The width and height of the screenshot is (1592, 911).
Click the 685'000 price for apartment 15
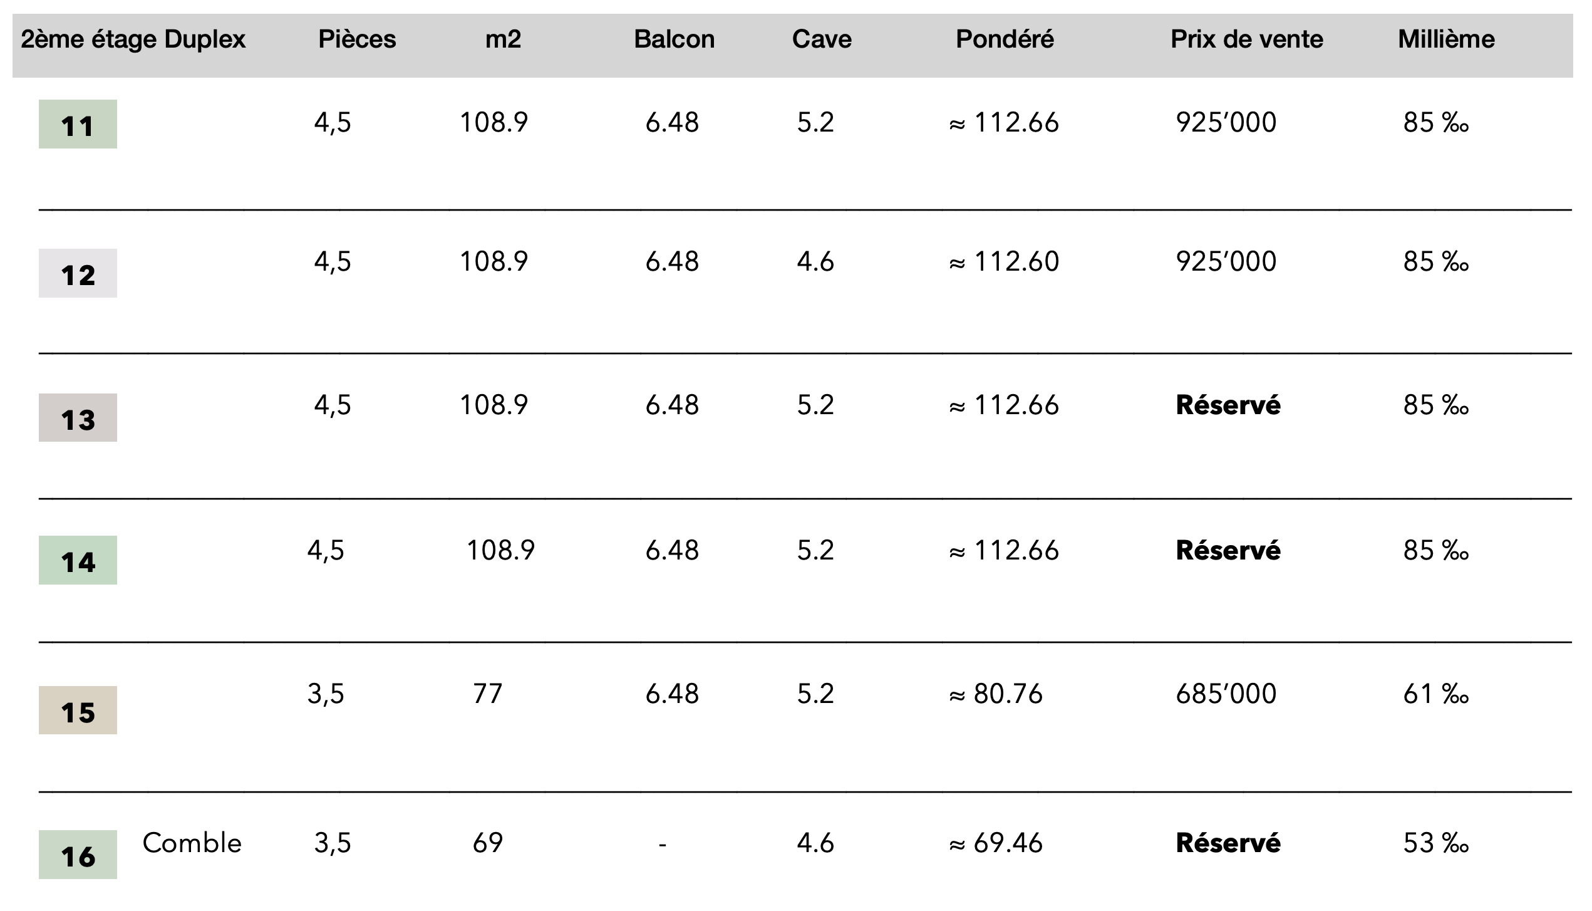1226,694
